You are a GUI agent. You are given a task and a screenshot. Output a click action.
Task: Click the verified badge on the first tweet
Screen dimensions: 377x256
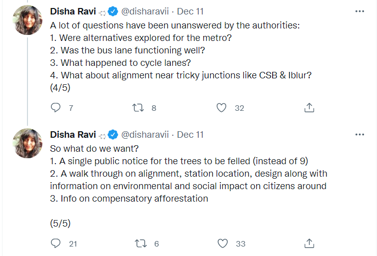tap(113, 11)
